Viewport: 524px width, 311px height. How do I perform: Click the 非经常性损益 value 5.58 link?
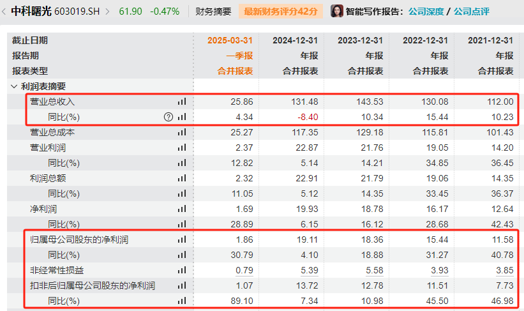(375, 270)
